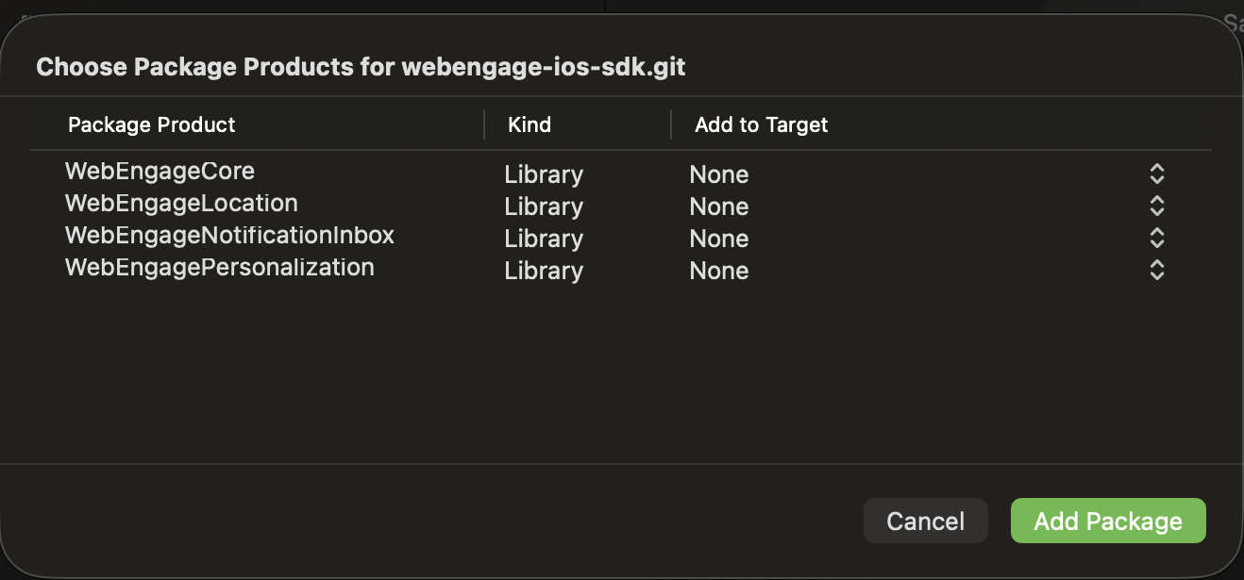
Task: Click the Add Package button
Action: coord(1107,522)
